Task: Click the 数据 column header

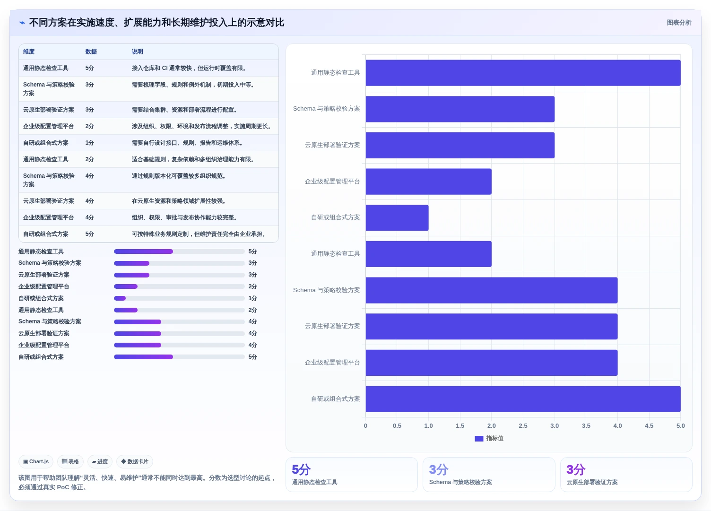Action: 91,52
